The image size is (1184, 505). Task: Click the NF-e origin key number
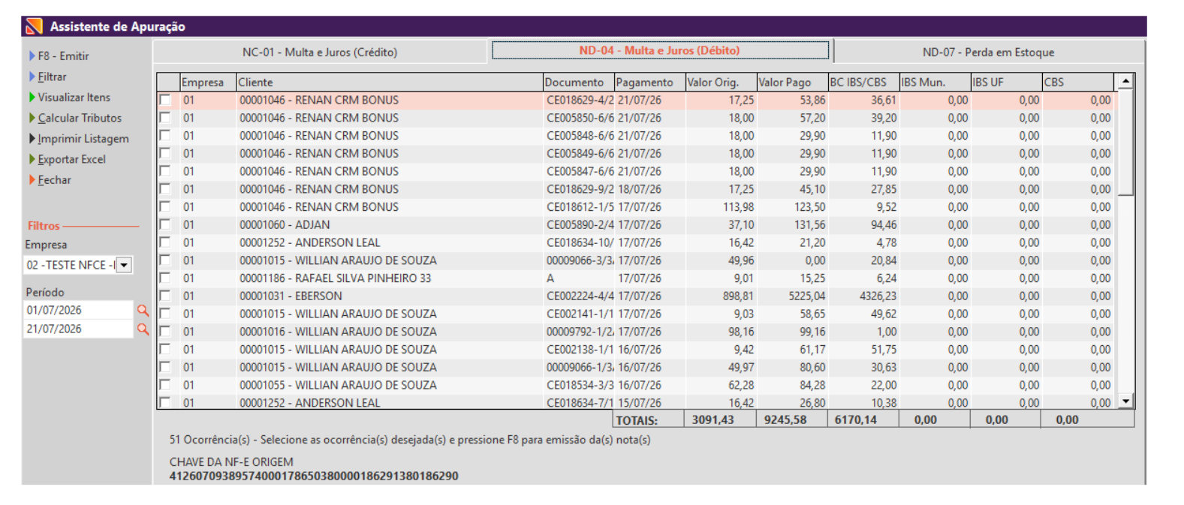(314, 476)
